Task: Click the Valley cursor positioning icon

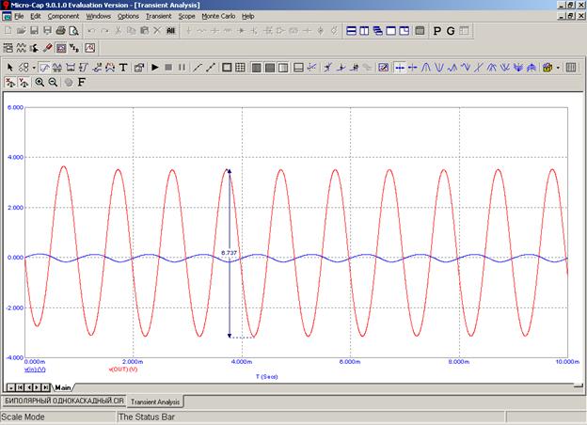Action: point(440,68)
